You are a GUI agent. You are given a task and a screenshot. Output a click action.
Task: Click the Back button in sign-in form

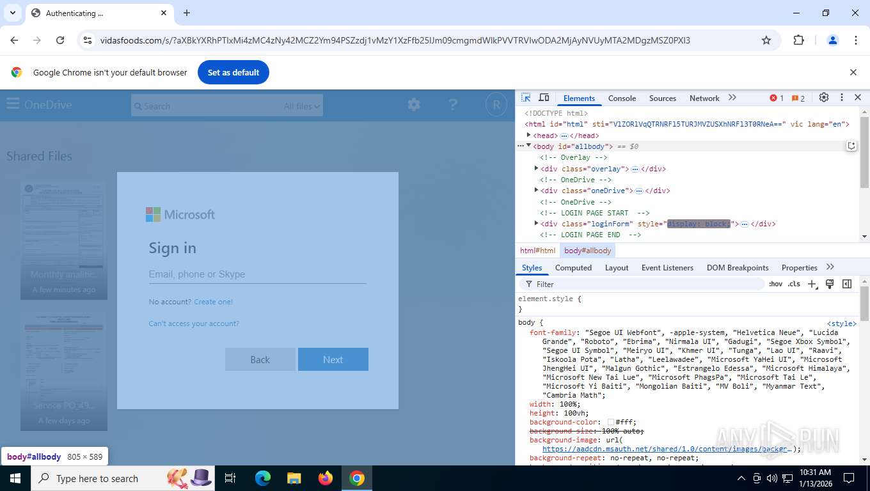[260, 359]
